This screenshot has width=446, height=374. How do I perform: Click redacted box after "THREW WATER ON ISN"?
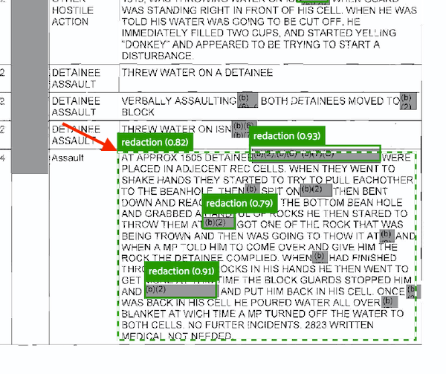(x=241, y=128)
